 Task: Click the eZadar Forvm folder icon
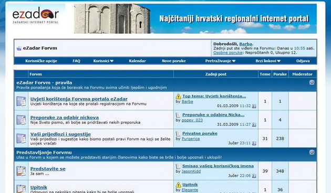pos(19,48)
